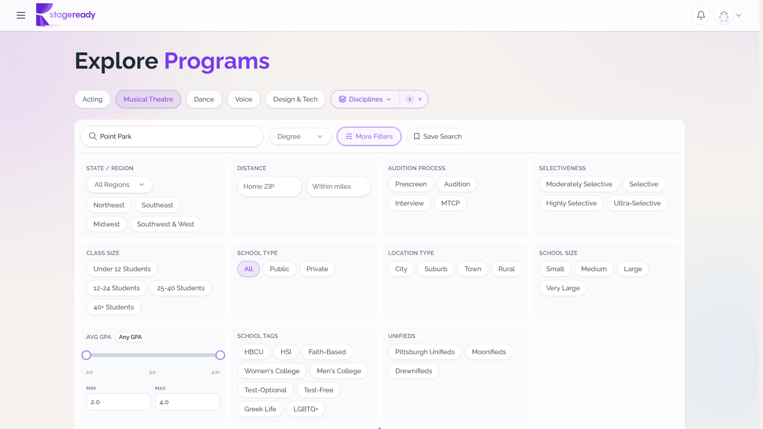
Task: Click the Home ZIP input
Action: (269, 186)
